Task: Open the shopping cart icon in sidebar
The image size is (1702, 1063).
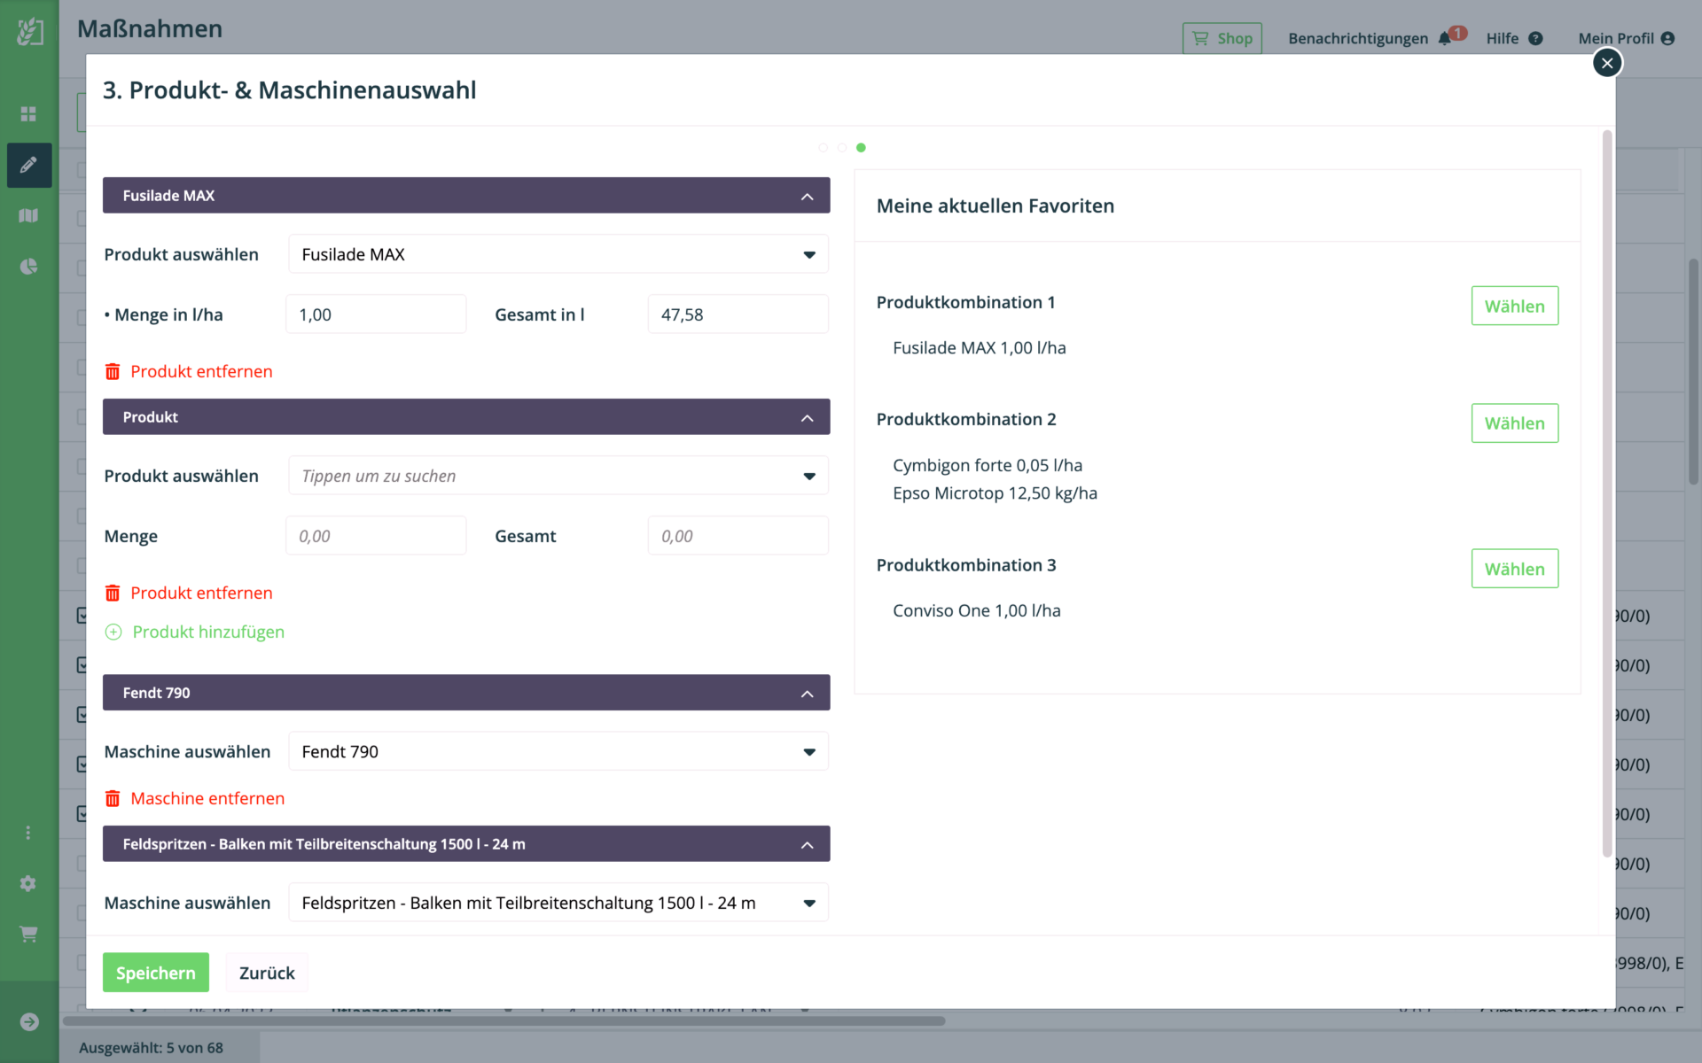Action: [x=28, y=934]
